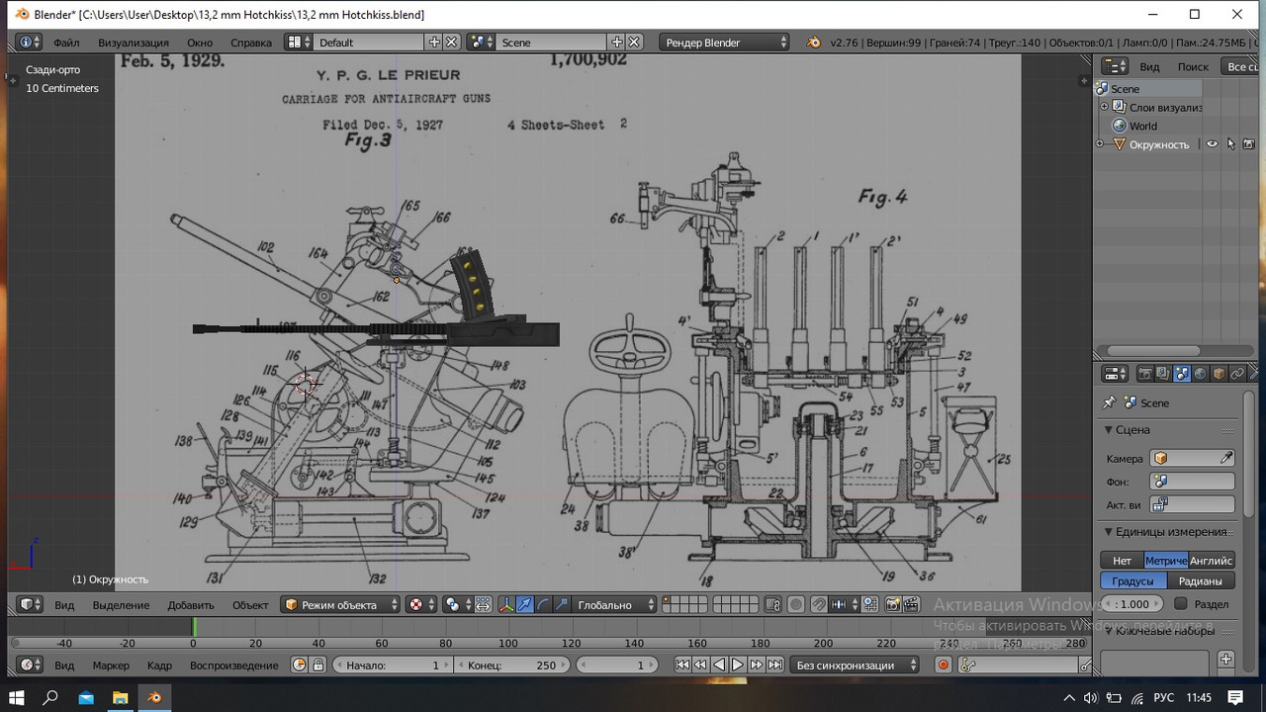Open the 3D view editor type selector
The width and height of the screenshot is (1266, 712).
coord(30,605)
